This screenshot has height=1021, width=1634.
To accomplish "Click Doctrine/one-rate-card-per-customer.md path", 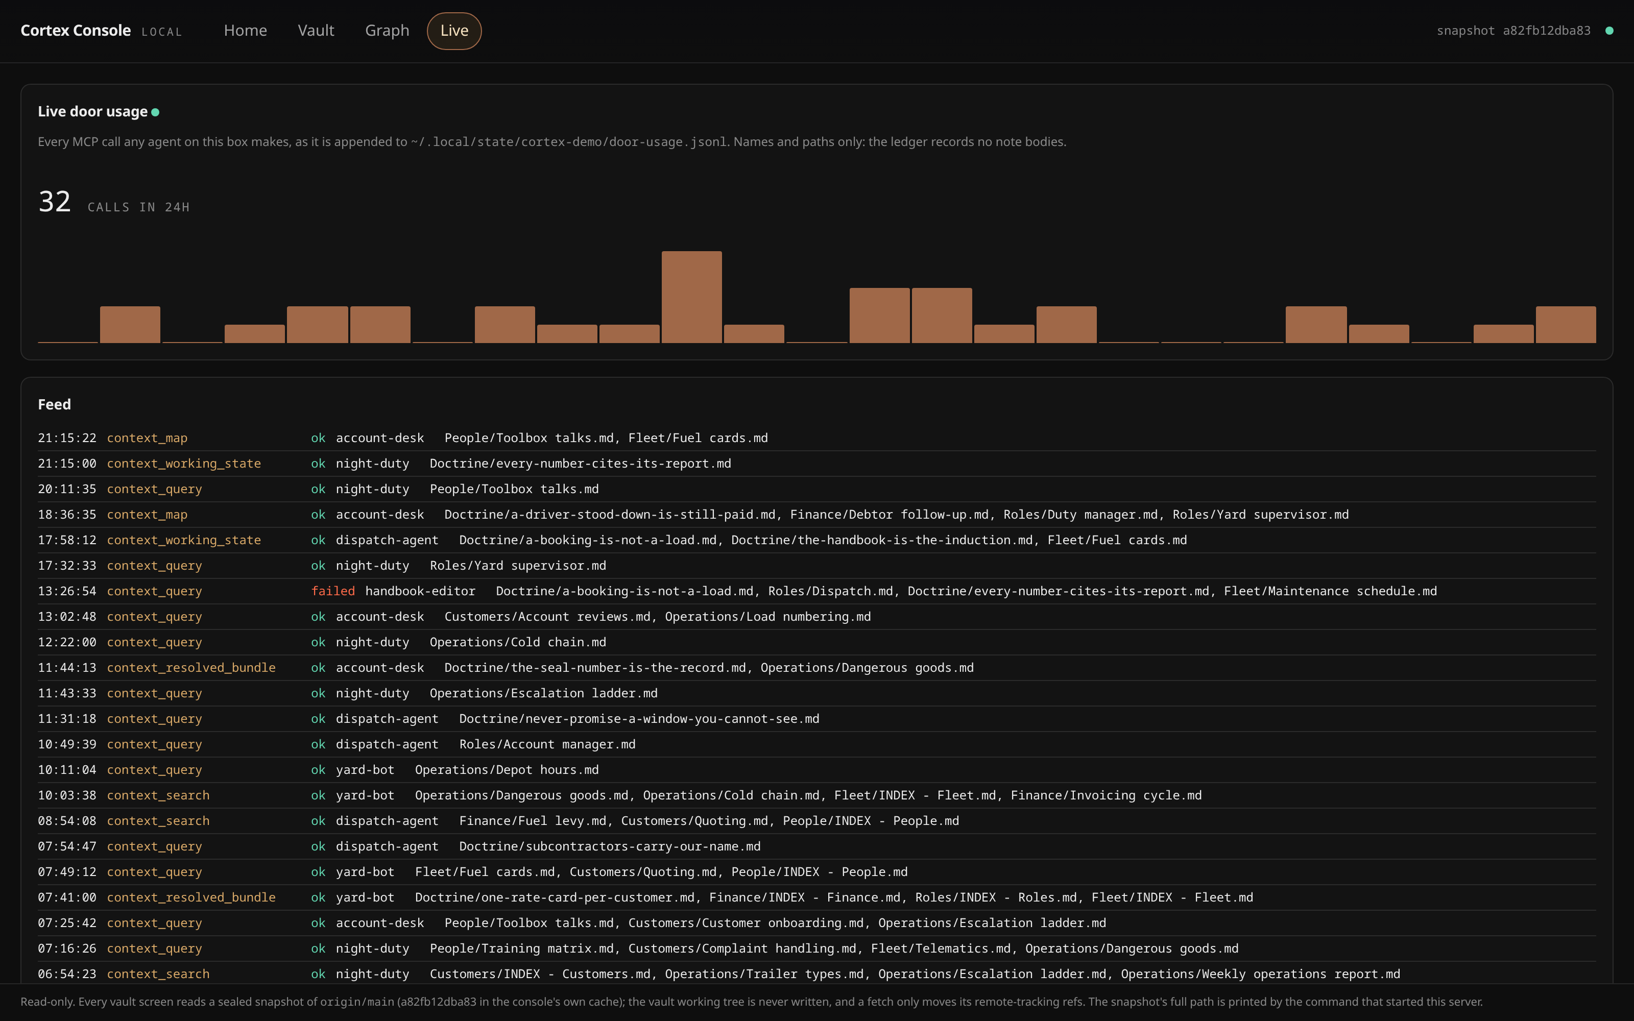I will [x=555, y=897].
